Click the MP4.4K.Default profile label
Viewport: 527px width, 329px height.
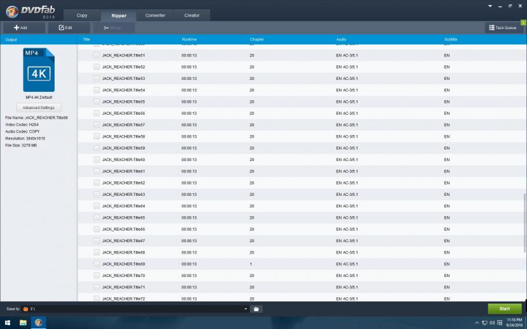tap(39, 98)
